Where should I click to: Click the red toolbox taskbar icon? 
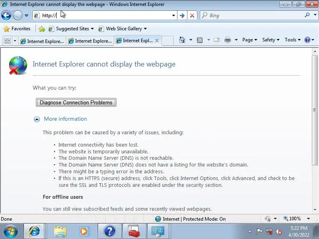pos(134,231)
